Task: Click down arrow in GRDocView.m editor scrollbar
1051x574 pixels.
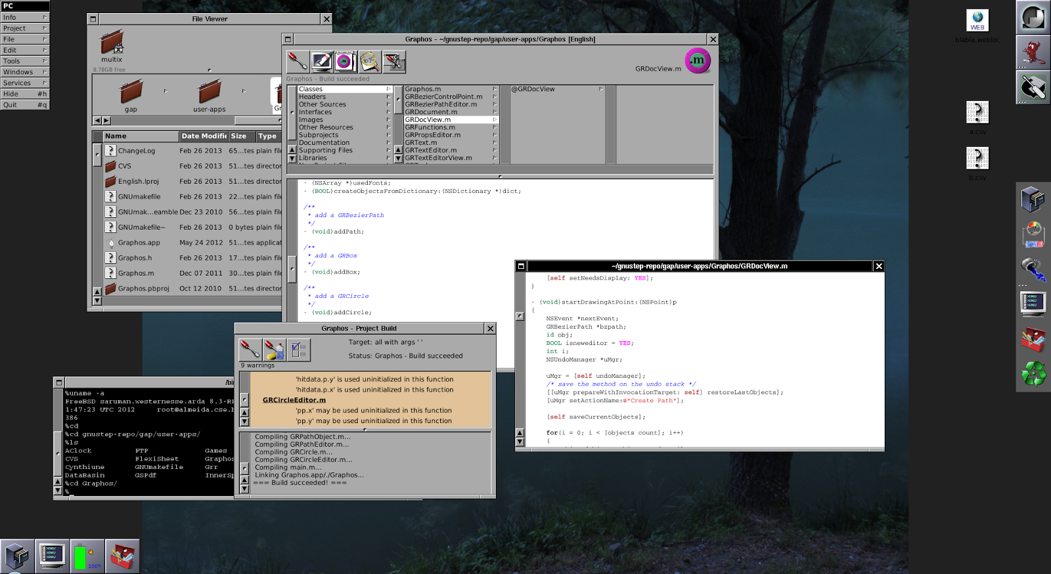Action: 520,441
